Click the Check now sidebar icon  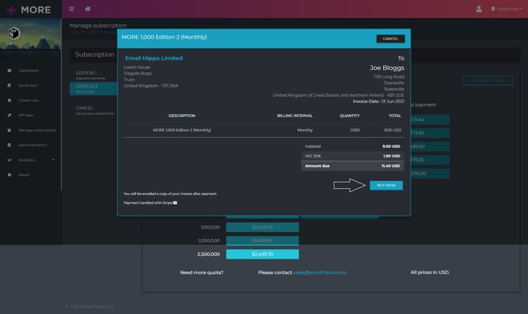coord(9,100)
